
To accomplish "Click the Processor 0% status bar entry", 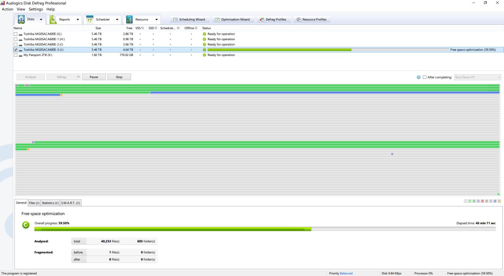I will 423,273.
